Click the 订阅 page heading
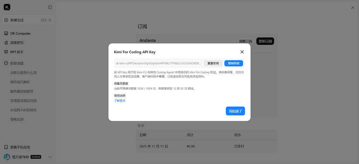 tap(142, 27)
